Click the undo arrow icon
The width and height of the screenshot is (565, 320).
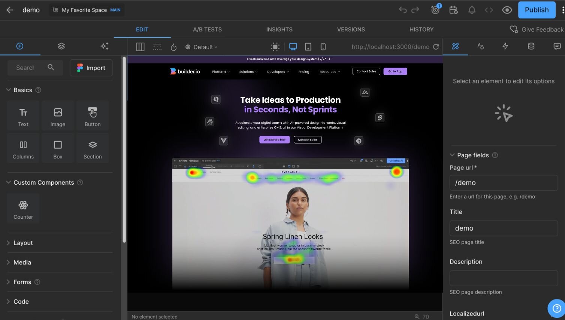click(403, 10)
